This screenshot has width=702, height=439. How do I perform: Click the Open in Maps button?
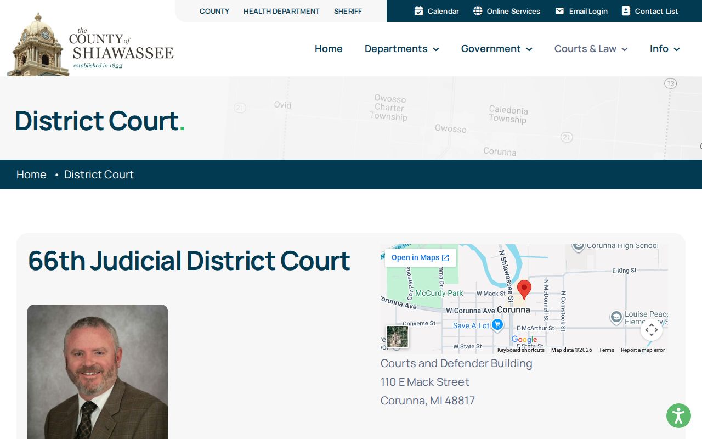click(421, 258)
